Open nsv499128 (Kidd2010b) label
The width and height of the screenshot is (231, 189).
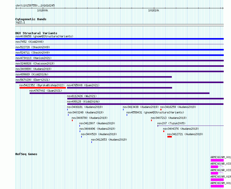click(83, 101)
